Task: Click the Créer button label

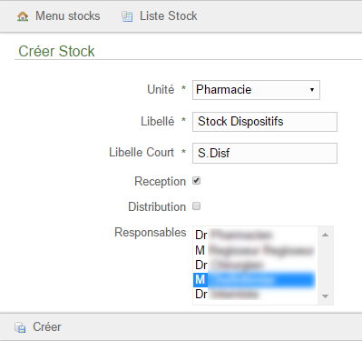Action: click(x=47, y=327)
